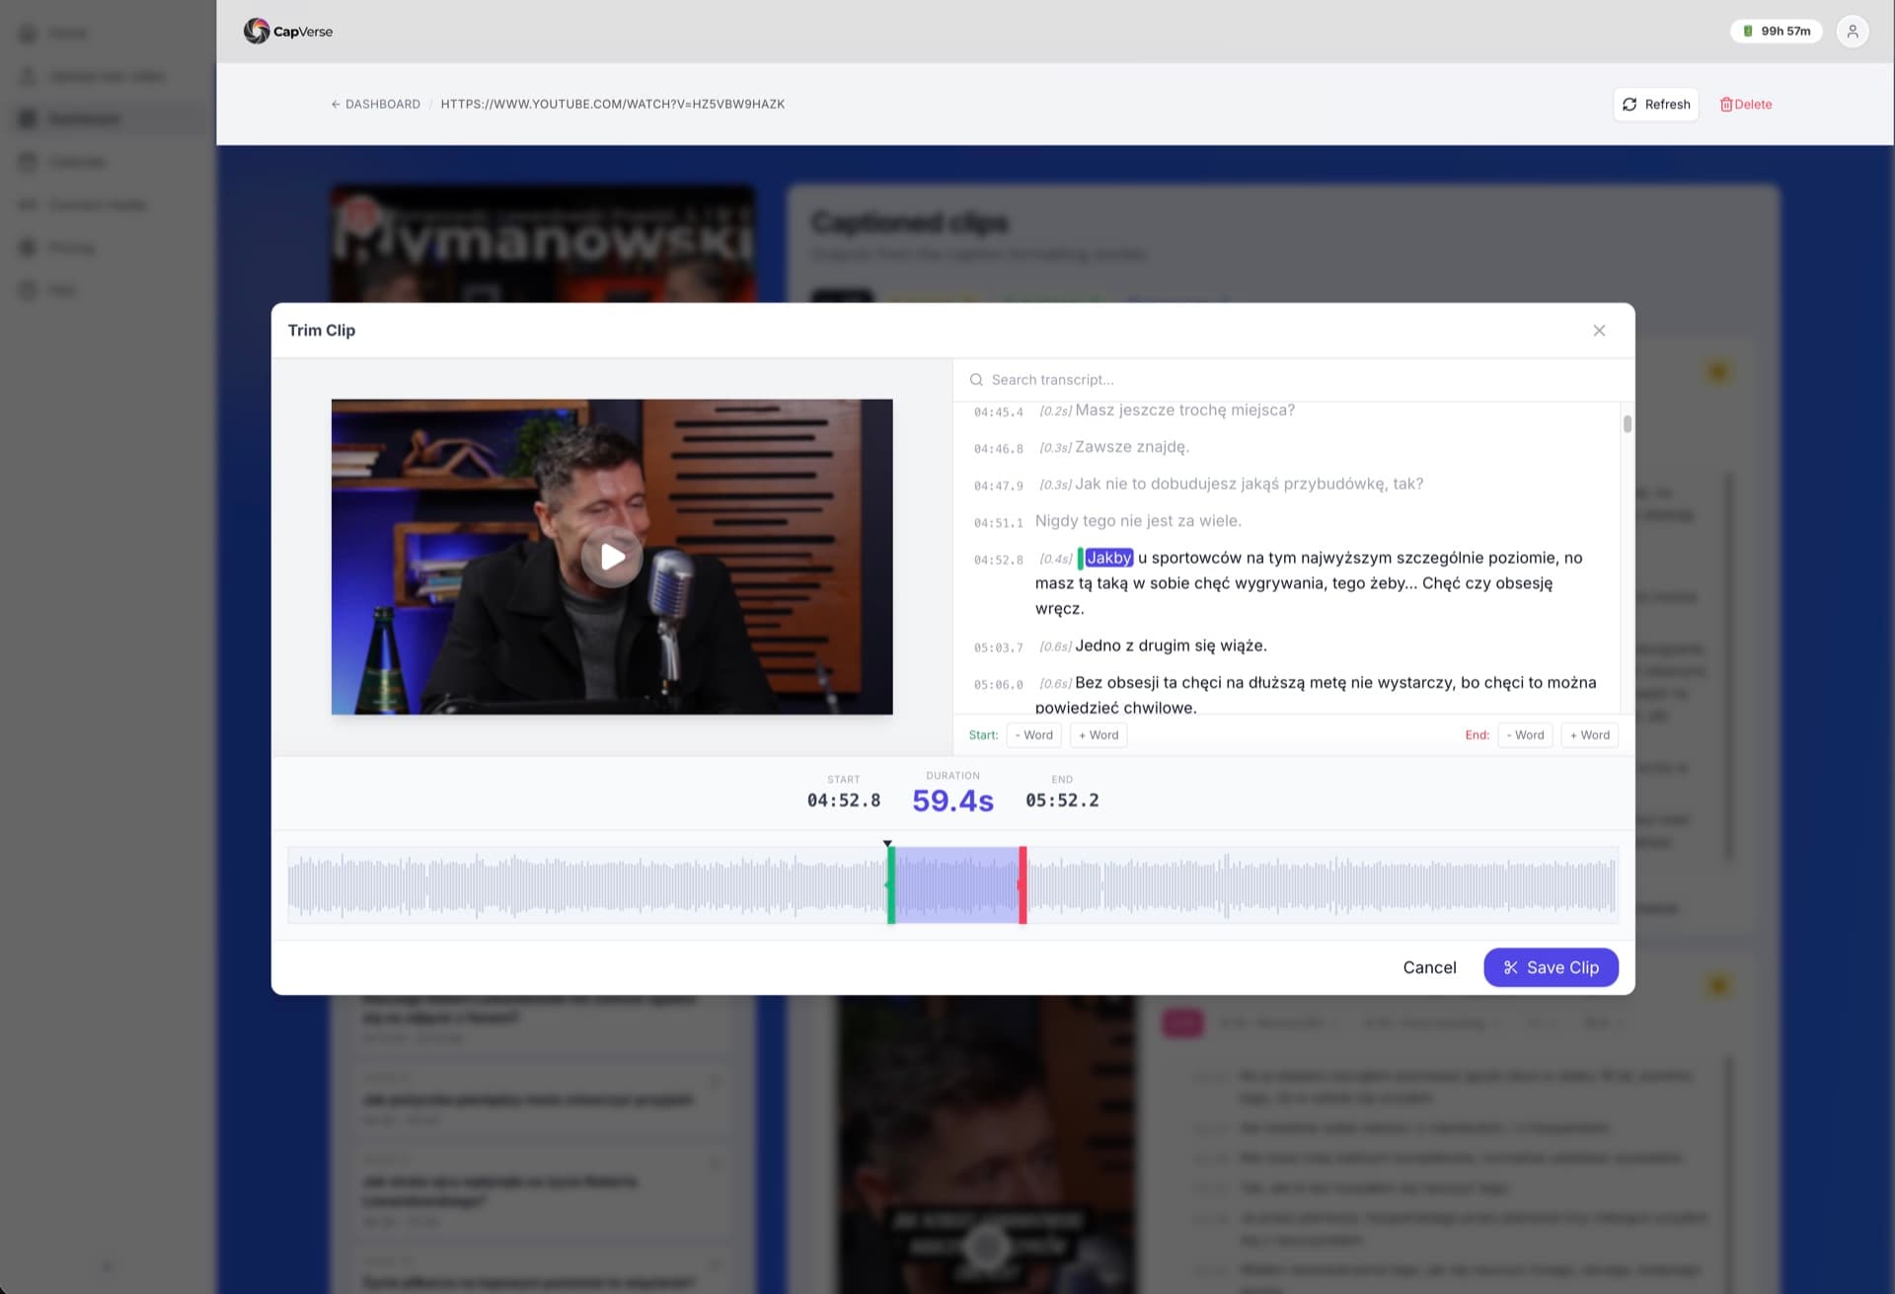
Task: Click the CapVerse logo
Action: (x=287, y=31)
